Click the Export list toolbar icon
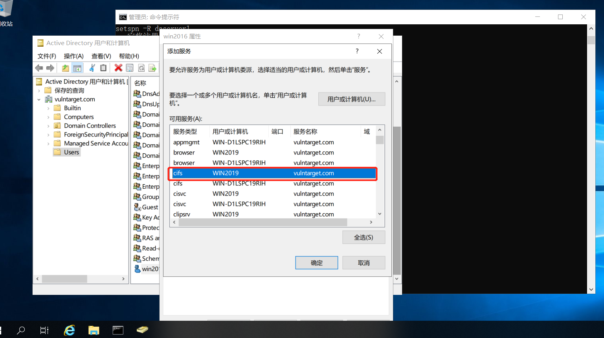Image resolution: width=604 pixels, height=338 pixels. 152,68
